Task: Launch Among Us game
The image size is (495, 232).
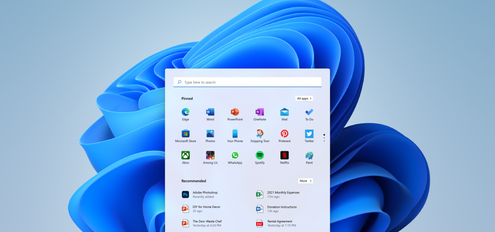Action: 210,158
